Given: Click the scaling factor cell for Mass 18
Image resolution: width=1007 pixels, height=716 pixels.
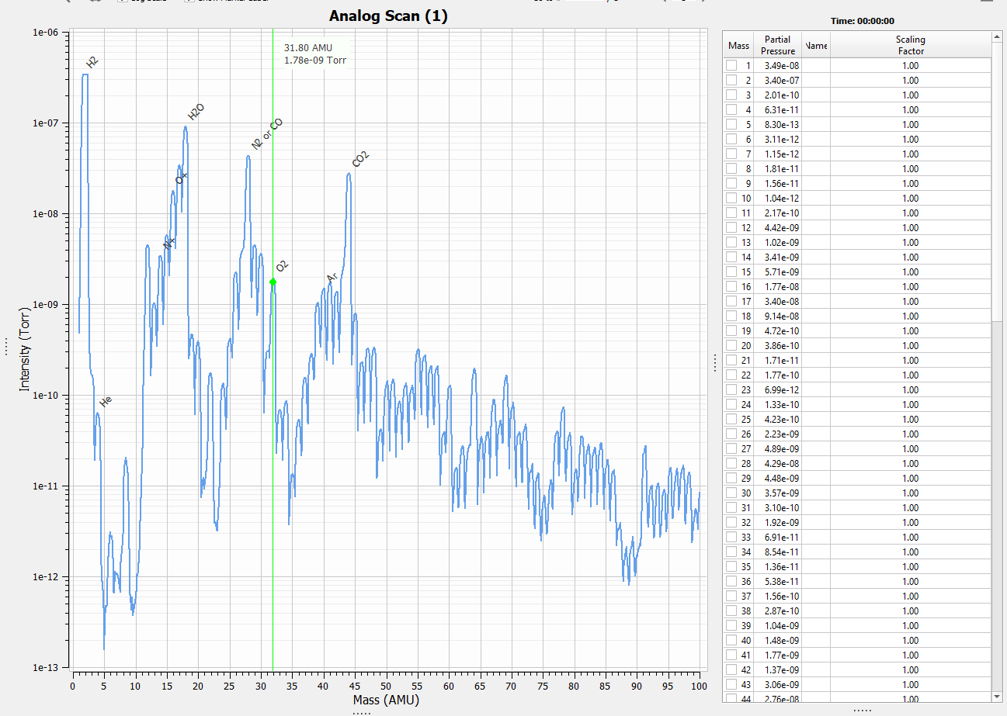Looking at the screenshot, I should 910,316.
